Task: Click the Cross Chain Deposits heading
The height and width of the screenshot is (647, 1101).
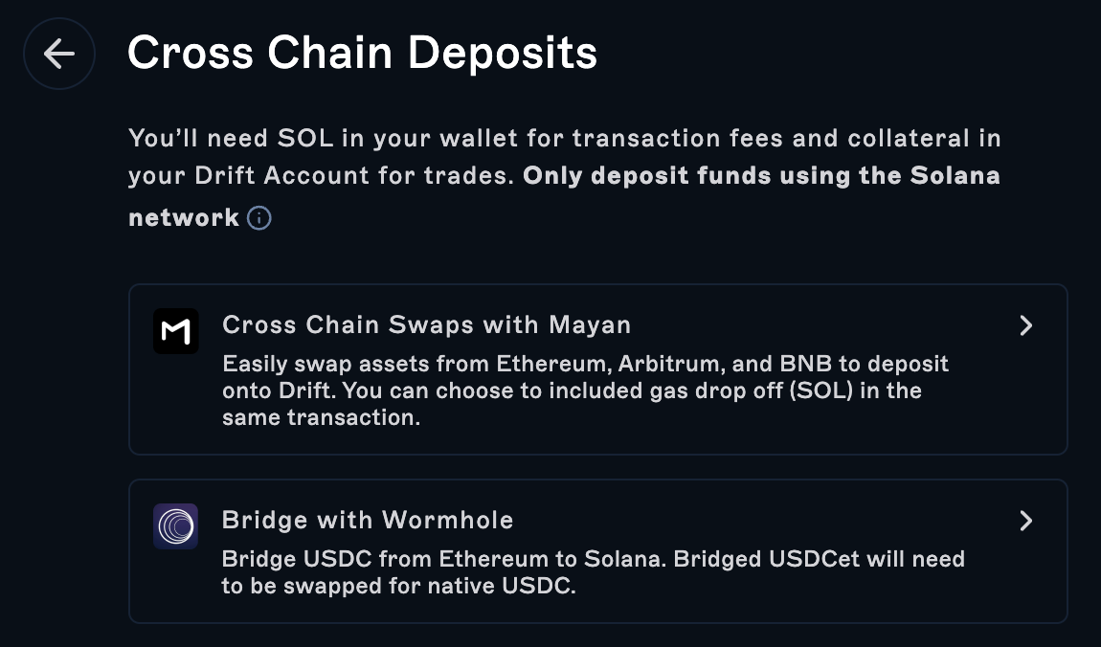Action: (x=362, y=53)
